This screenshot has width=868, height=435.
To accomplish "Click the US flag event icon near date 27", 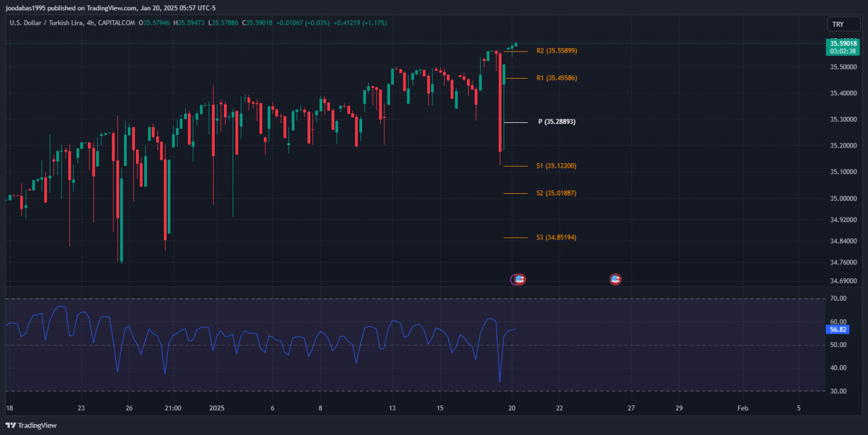I will pyautogui.click(x=615, y=279).
